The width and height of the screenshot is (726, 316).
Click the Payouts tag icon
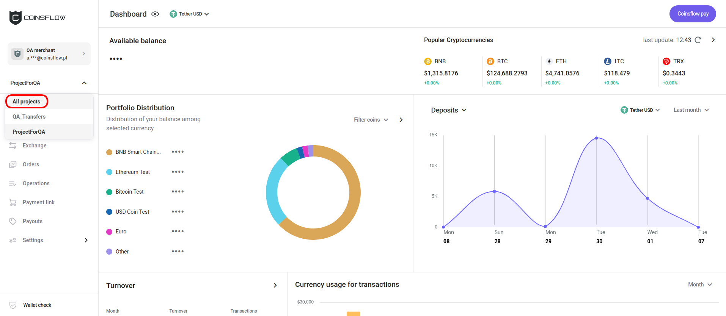click(13, 221)
